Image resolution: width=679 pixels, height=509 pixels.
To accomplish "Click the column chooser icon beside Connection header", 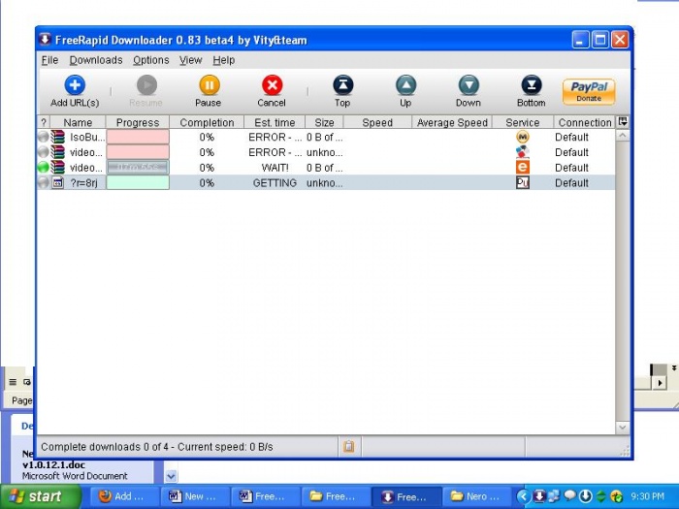I will (623, 122).
